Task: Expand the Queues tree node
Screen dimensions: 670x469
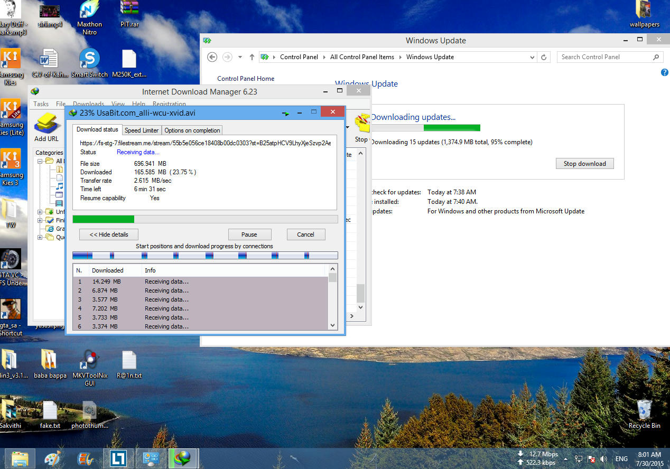Action: pos(40,237)
